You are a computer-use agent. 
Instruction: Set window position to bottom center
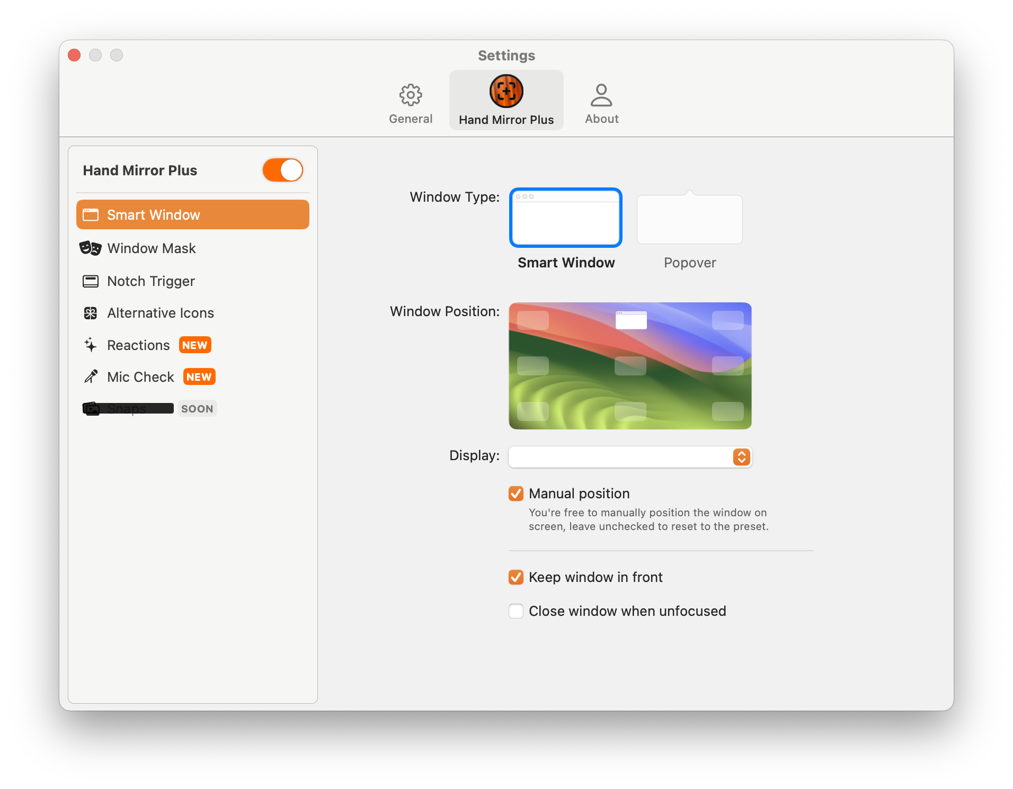630,411
